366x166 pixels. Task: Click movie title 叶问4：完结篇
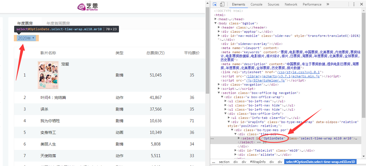coord(53,98)
